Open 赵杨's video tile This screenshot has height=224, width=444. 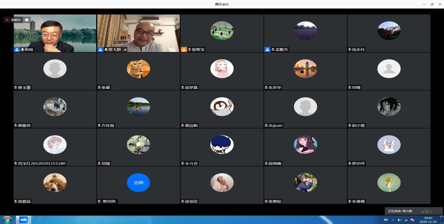55,33
